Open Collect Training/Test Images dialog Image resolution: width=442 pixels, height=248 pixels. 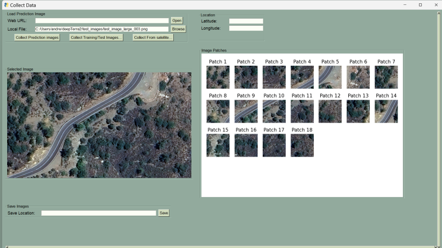pos(96,38)
